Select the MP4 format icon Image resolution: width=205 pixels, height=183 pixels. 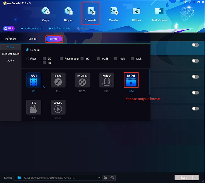click(131, 80)
